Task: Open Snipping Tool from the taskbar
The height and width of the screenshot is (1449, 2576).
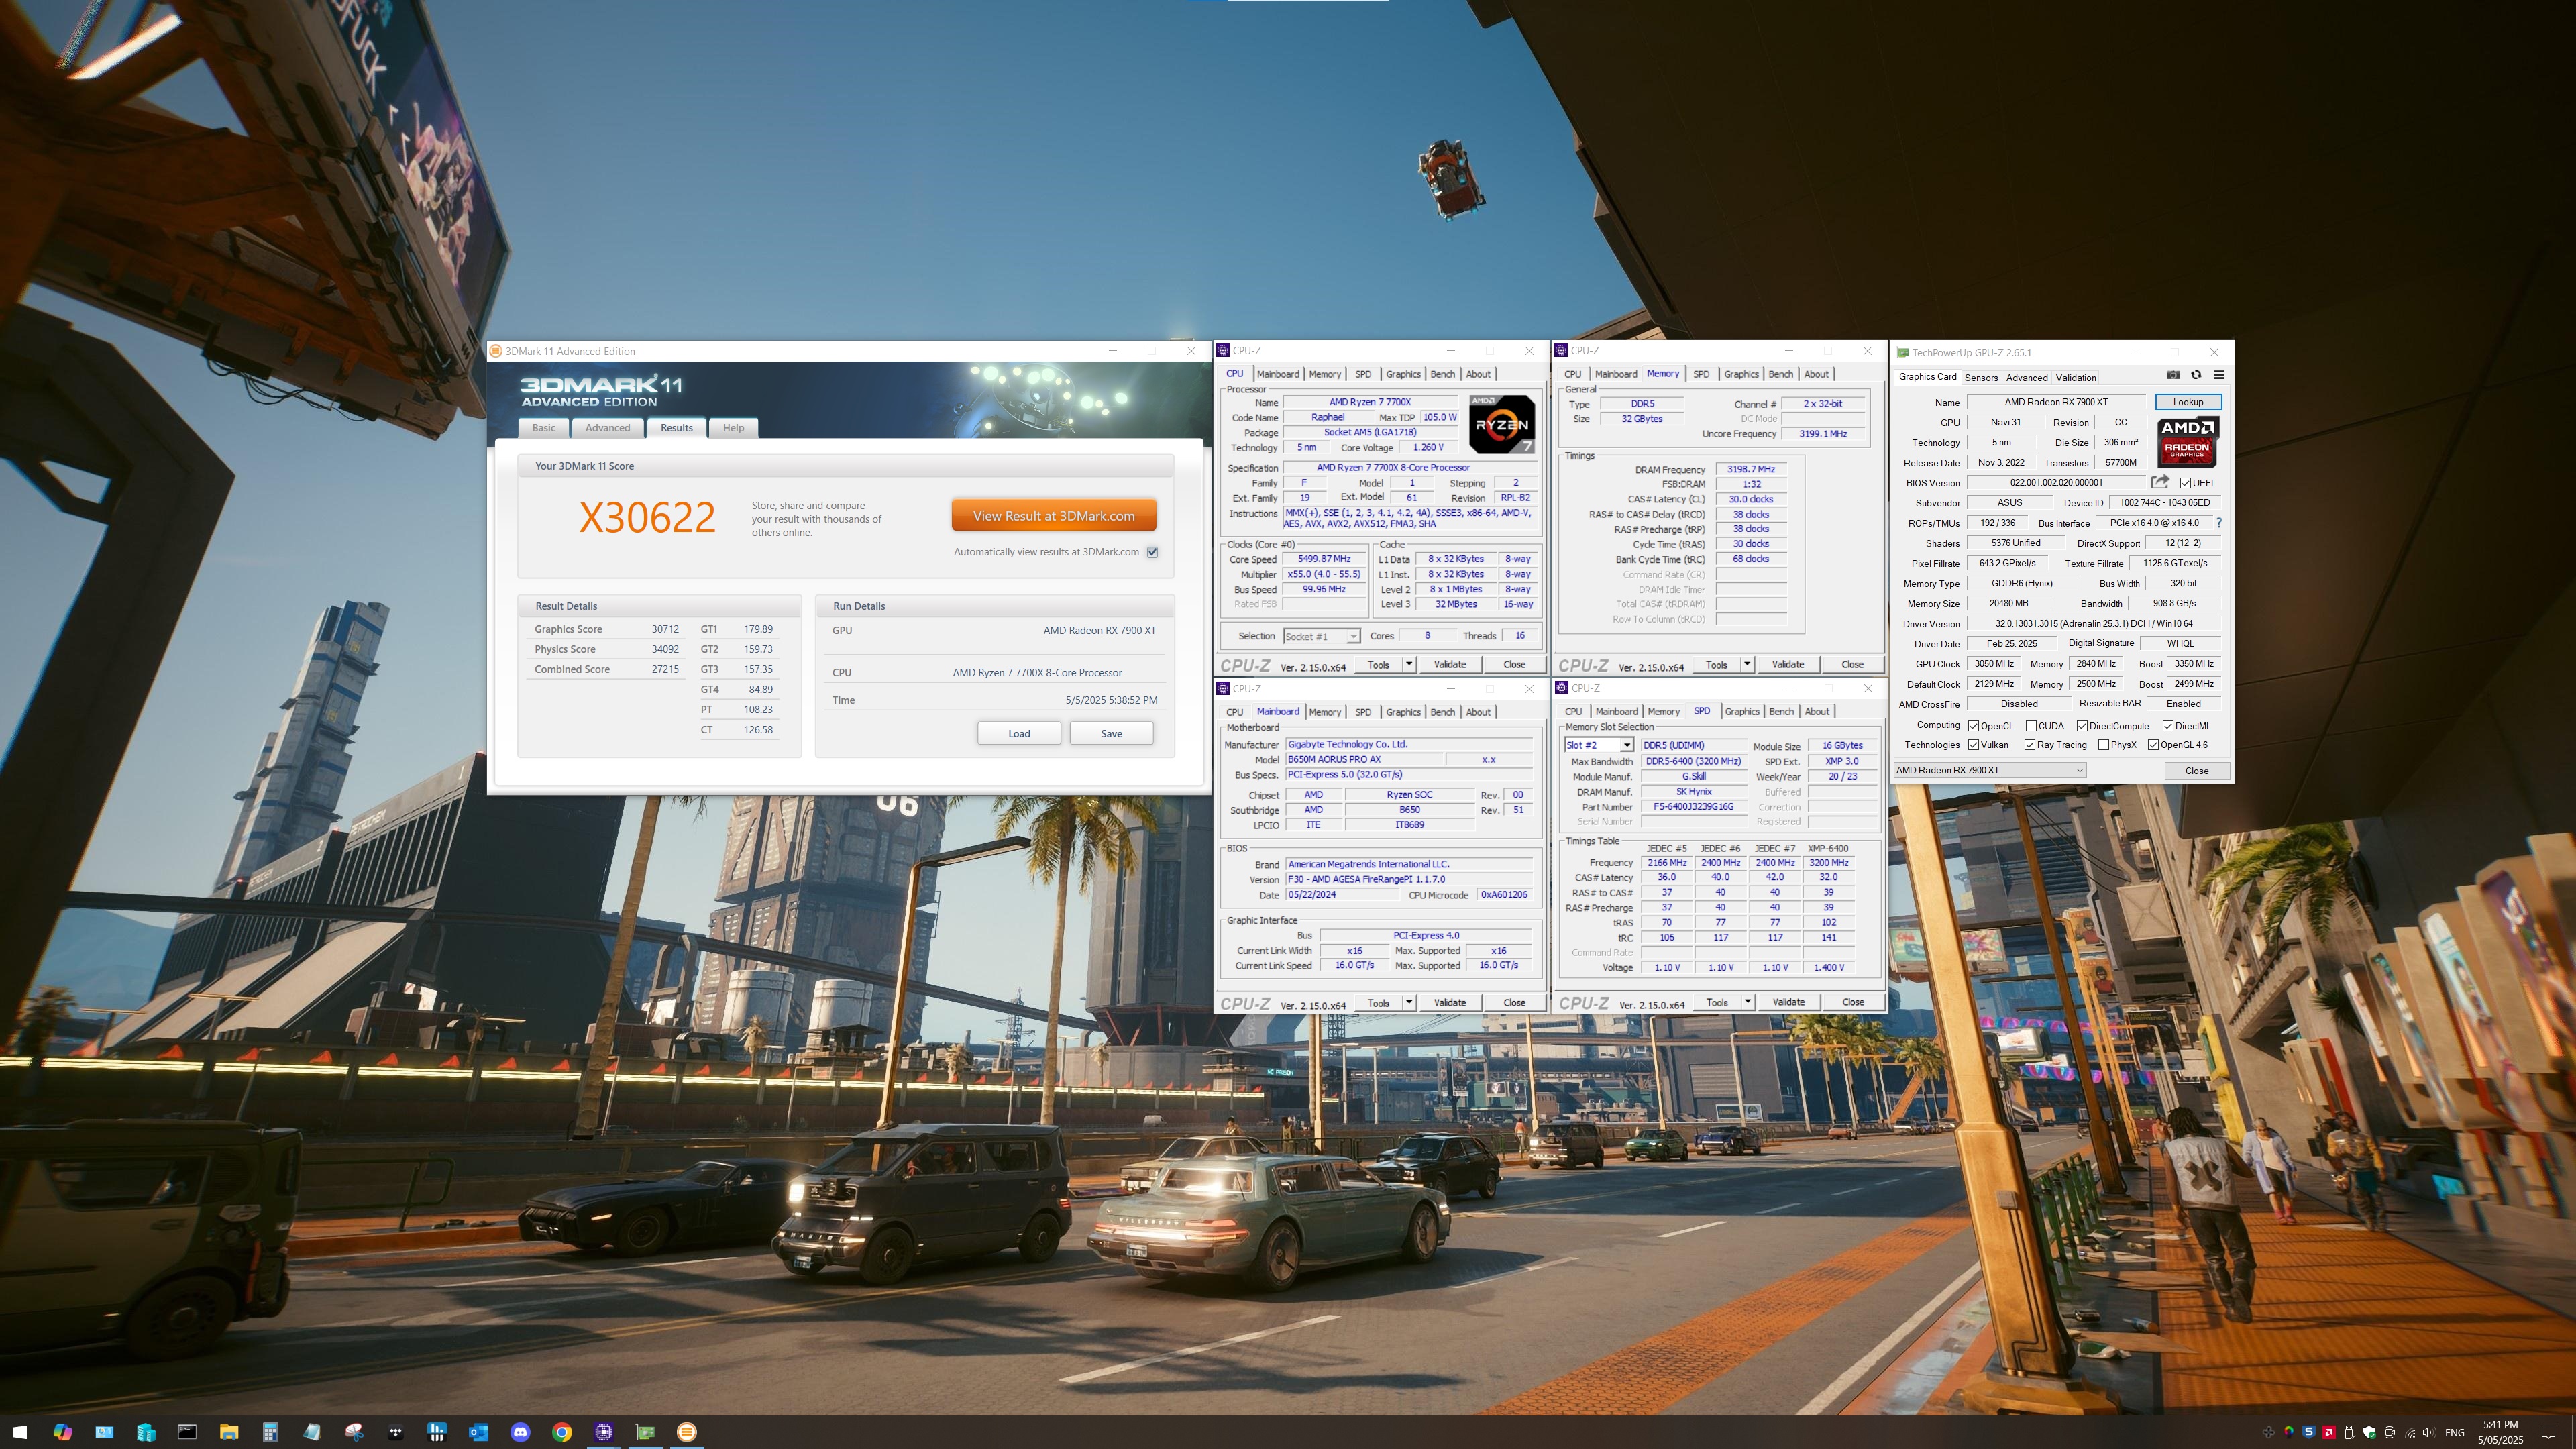Action: (x=354, y=1432)
